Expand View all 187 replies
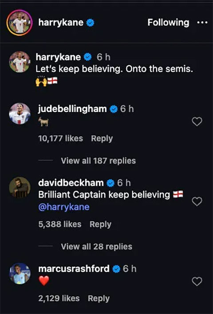 coord(98,161)
